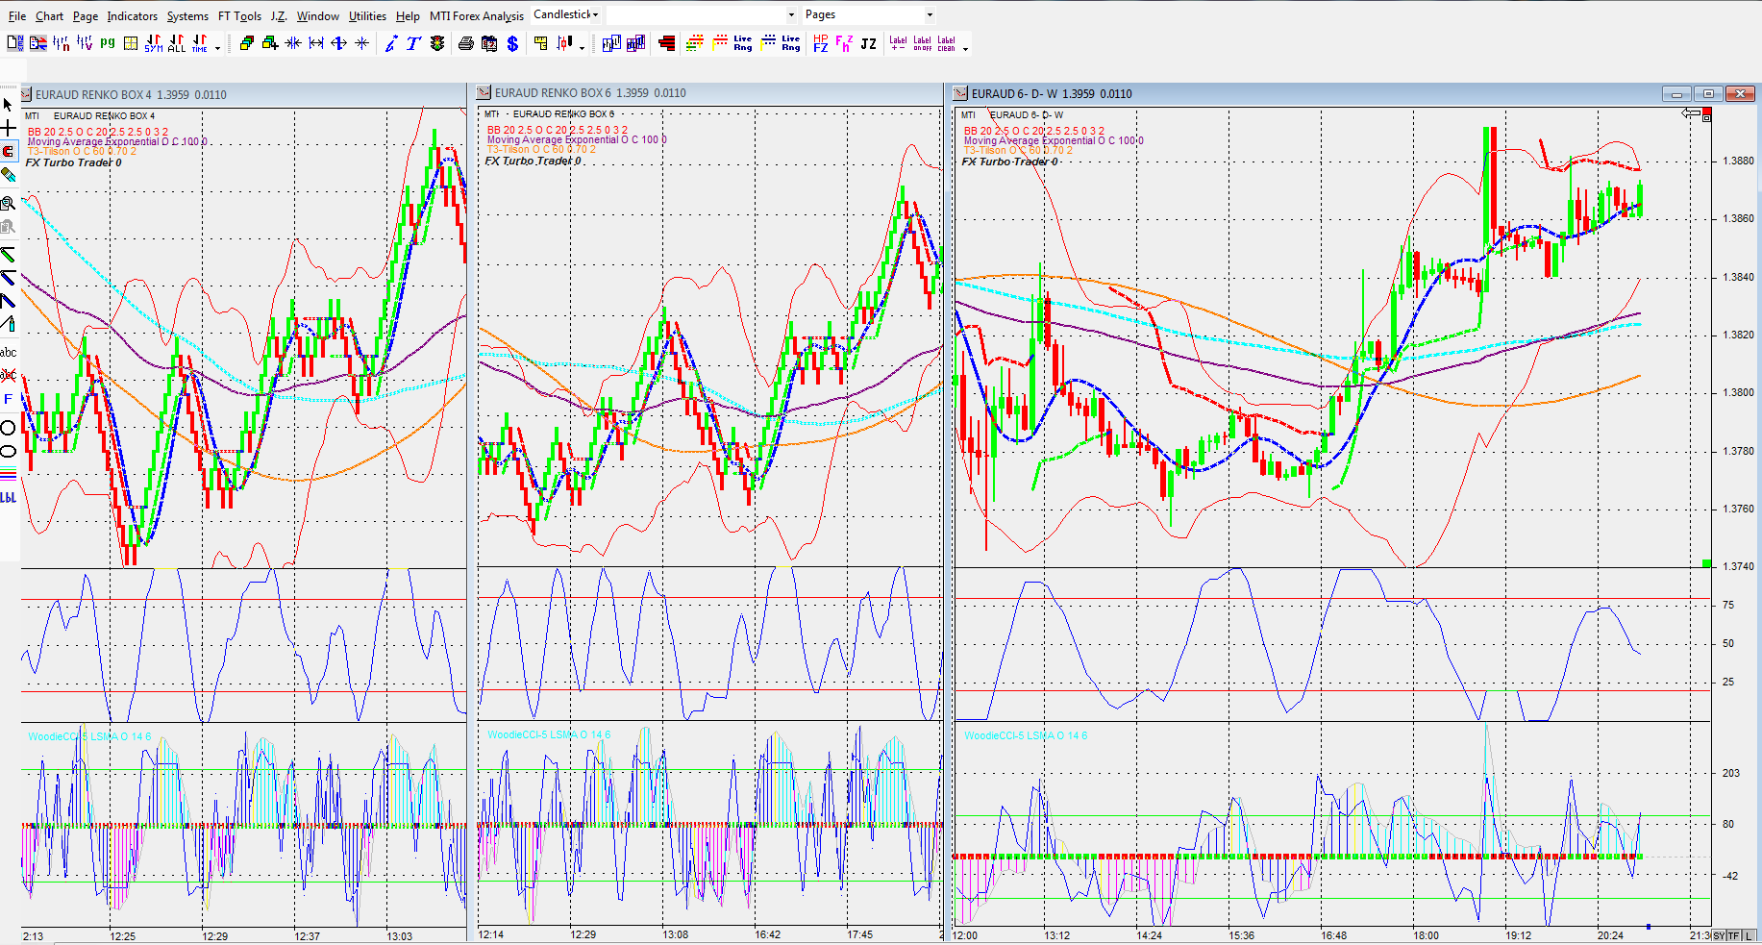1762x945 pixels.
Task: Select the magnet snap tool
Action: (x=9, y=152)
